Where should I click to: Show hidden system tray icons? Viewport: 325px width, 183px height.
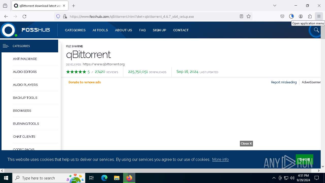pos(274,178)
